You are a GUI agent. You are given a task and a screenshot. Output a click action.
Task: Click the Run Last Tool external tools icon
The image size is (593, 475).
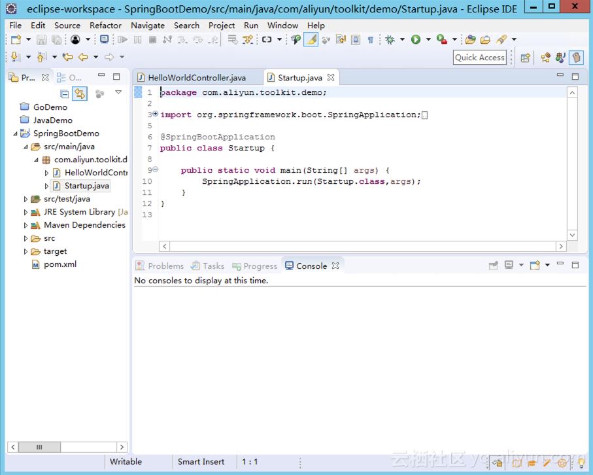[441, 39]
